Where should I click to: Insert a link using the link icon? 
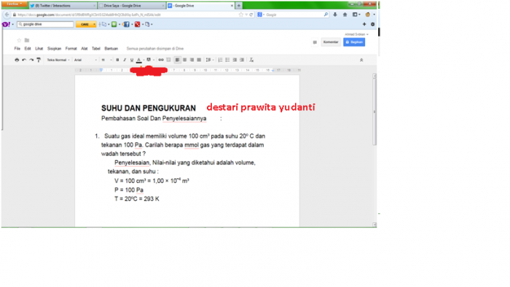161,60
